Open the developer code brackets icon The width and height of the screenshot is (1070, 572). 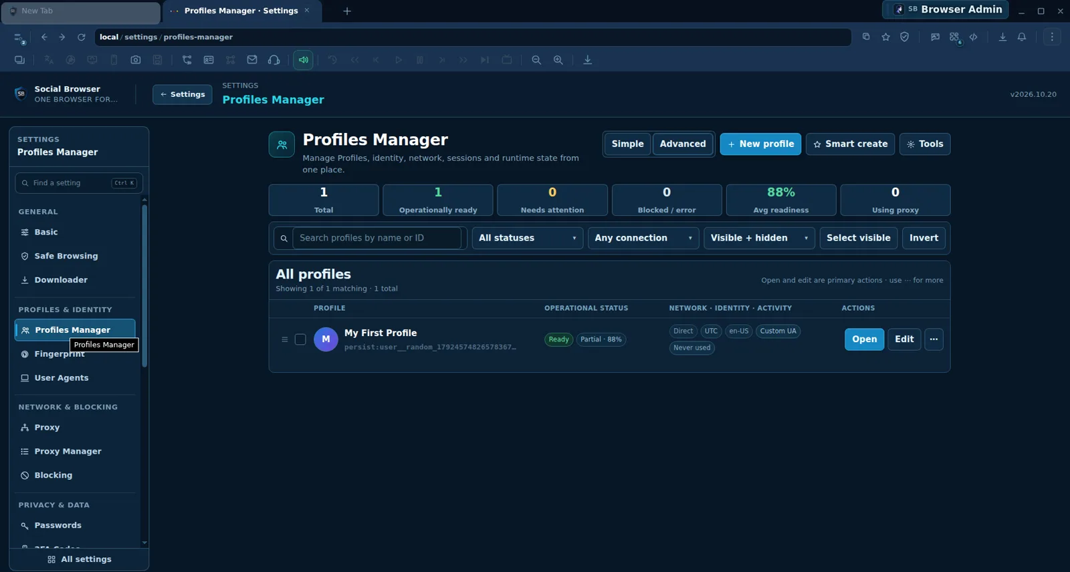pos(974,37)
